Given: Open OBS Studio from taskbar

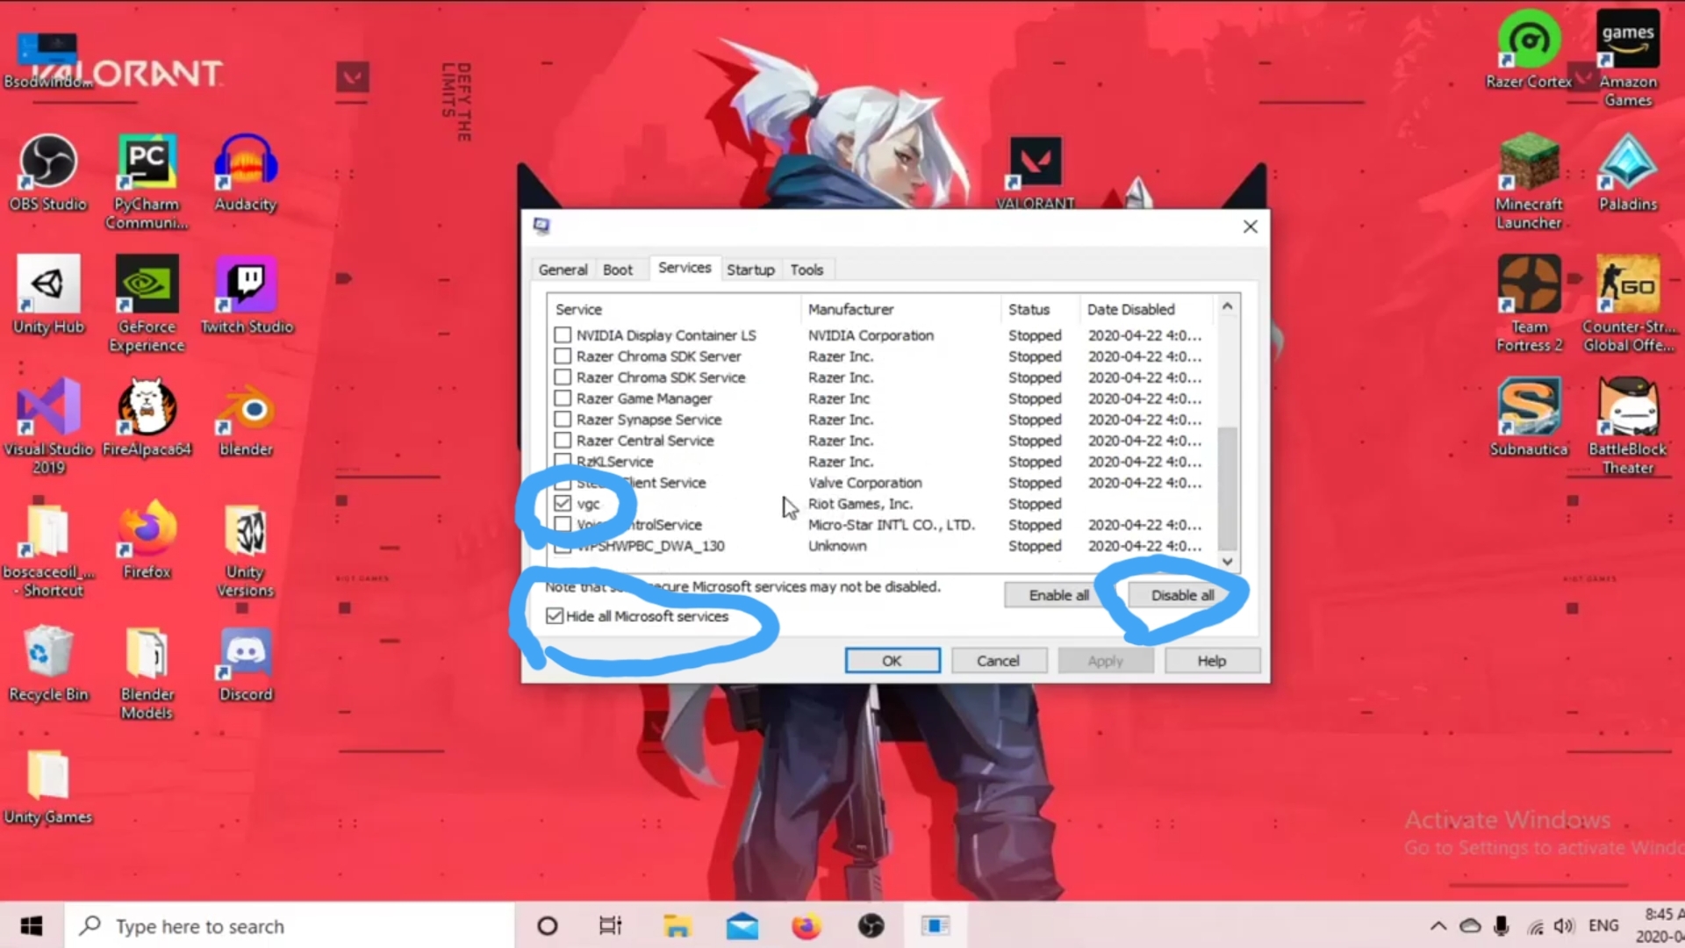Looking at the screenshot, I should 871,926.
